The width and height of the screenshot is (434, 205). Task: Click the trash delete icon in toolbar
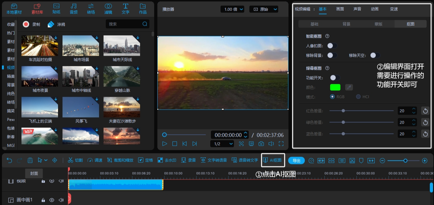[x=30, y=160]
